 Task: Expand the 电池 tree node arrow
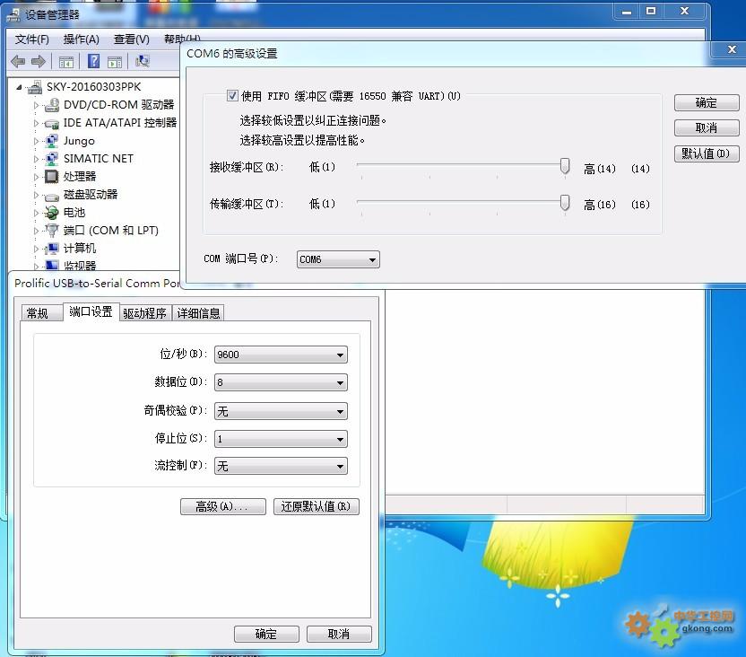(36, 213)
